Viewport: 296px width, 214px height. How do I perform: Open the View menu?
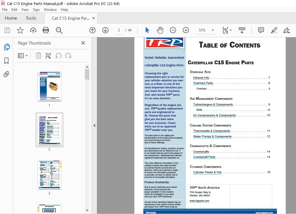pyautogui.click(x=25, y=10)
